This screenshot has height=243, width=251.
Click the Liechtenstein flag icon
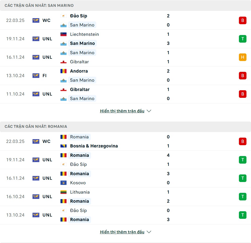pos(64,34)
